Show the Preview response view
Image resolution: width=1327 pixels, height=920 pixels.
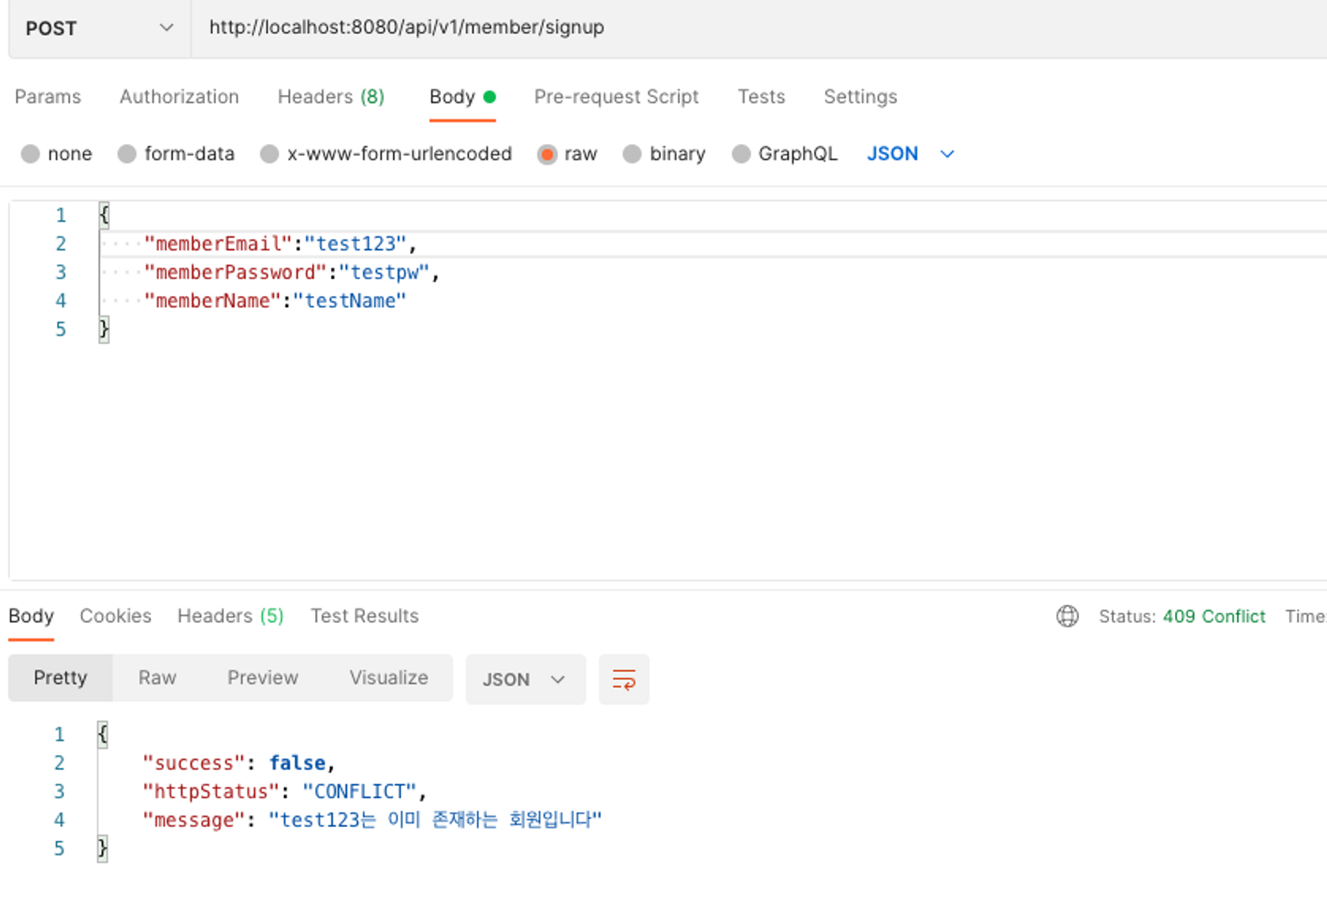coord(263,677)
